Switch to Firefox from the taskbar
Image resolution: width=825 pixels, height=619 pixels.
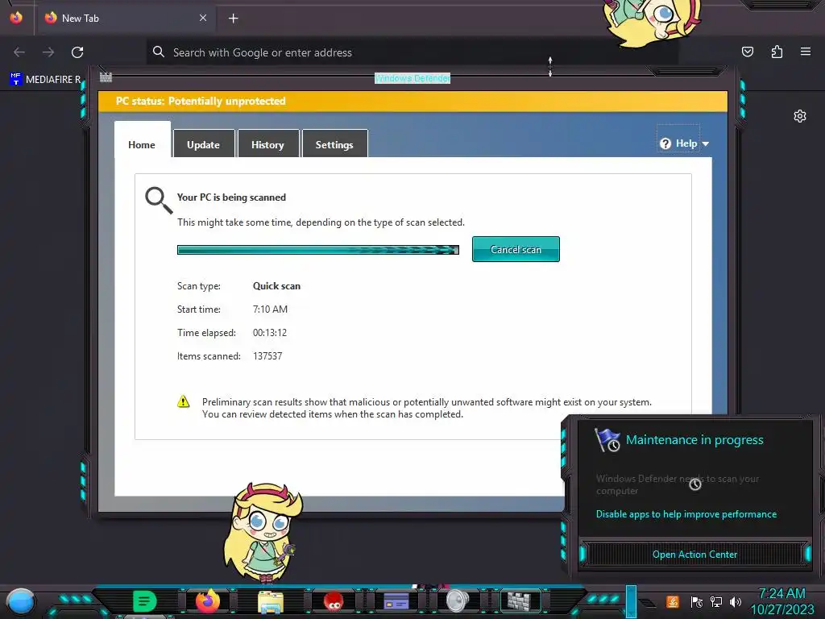click(x=207, y=601)
